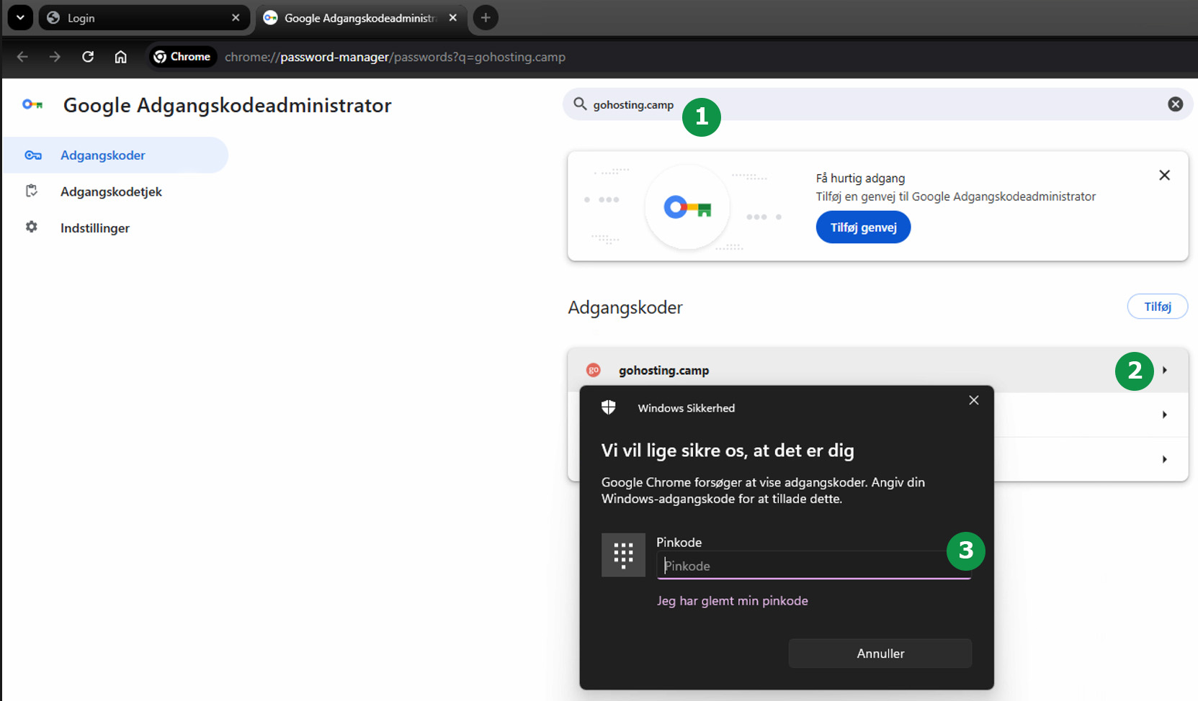Click the Tilføj genvej button

click(x=863, y=227)
